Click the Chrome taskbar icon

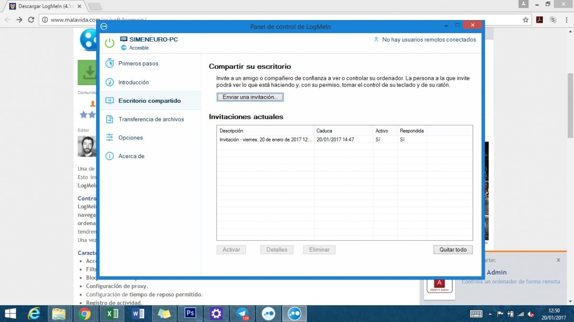point(85,313)
